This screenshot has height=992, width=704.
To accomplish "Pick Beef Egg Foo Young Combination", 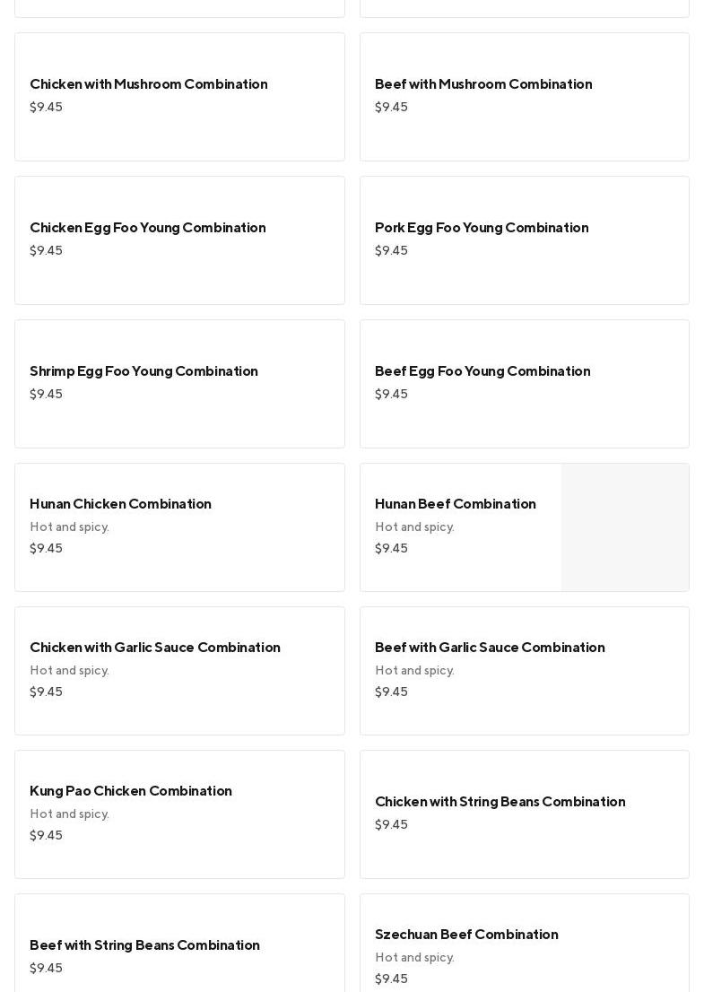I will click(482, 371).
